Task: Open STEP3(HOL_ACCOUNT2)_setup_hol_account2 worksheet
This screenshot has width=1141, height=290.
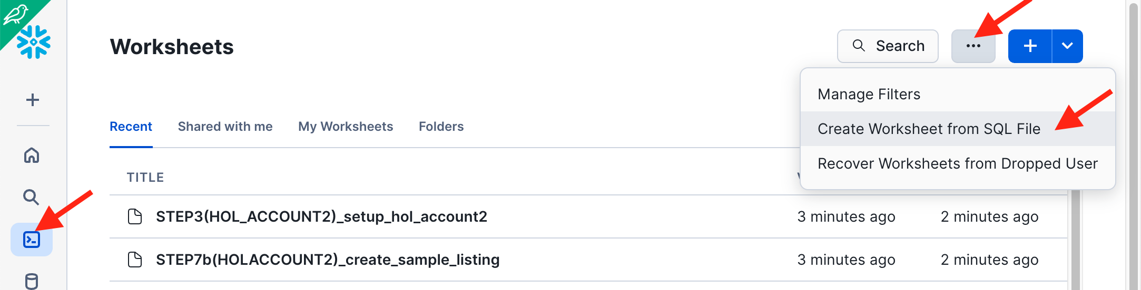Action: coord(321,216)
